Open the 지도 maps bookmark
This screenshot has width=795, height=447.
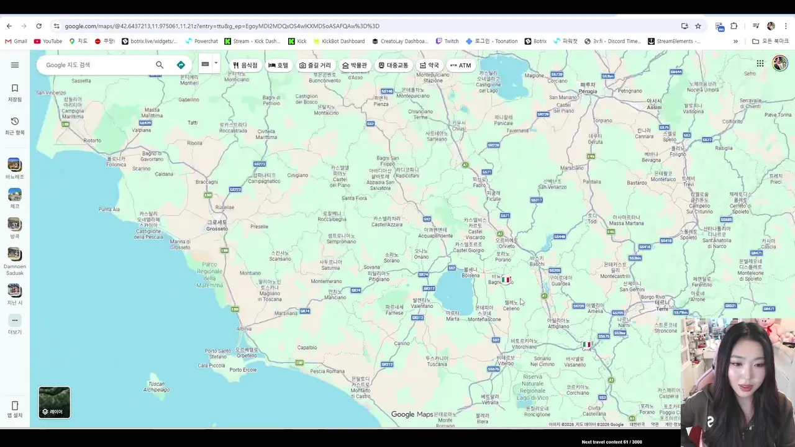(78, 42)
